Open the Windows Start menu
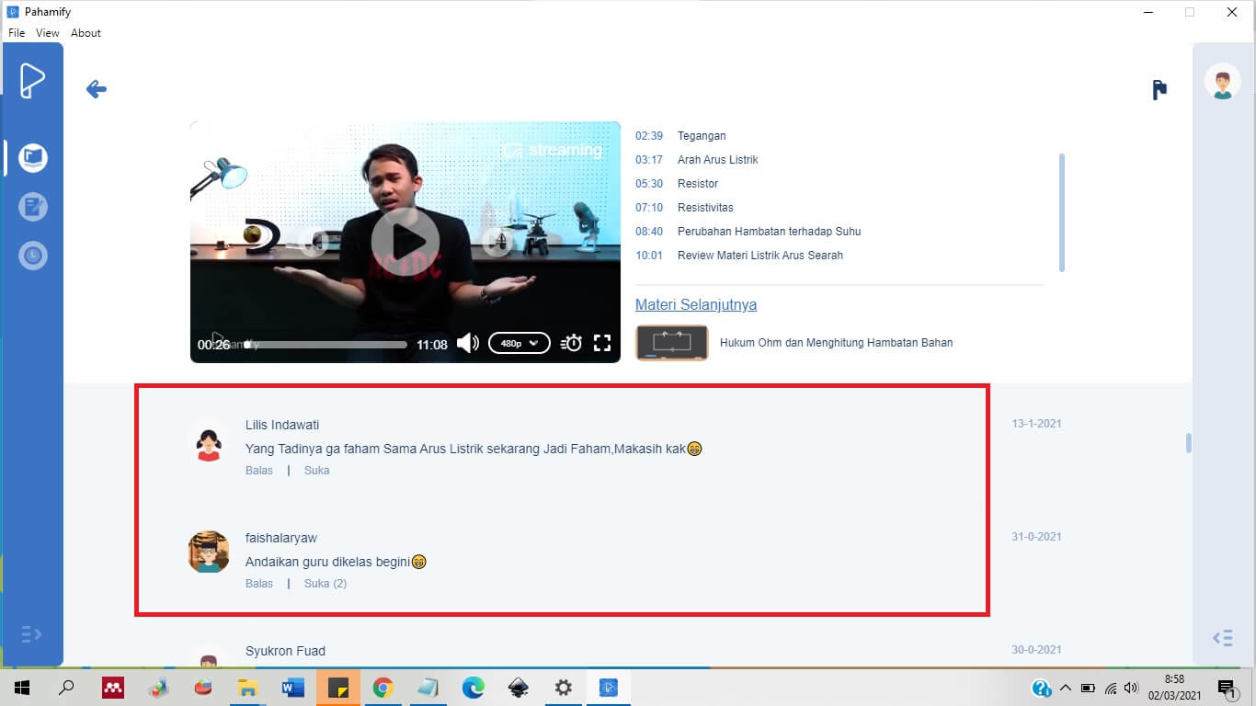This screenshot has height=706, width=1256. tap(21, 688)
